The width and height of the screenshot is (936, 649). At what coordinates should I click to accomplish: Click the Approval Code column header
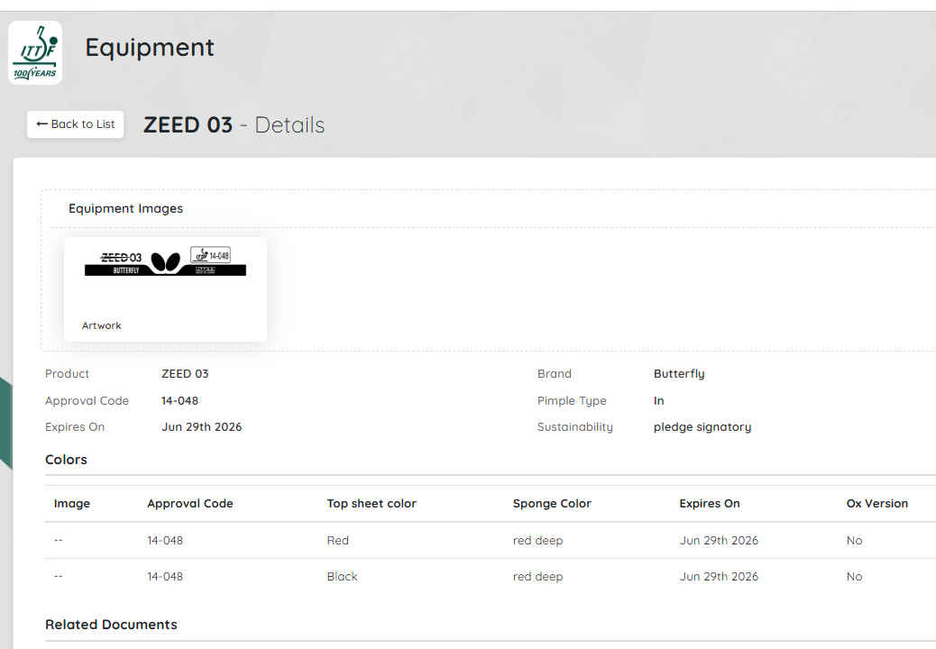(x=190, y=504)
